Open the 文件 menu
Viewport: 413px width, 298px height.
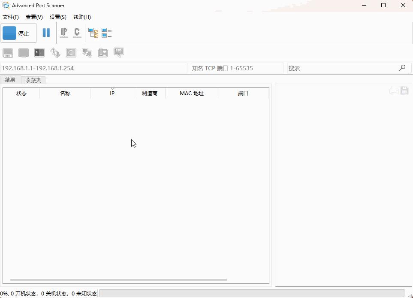click(11, 17)
